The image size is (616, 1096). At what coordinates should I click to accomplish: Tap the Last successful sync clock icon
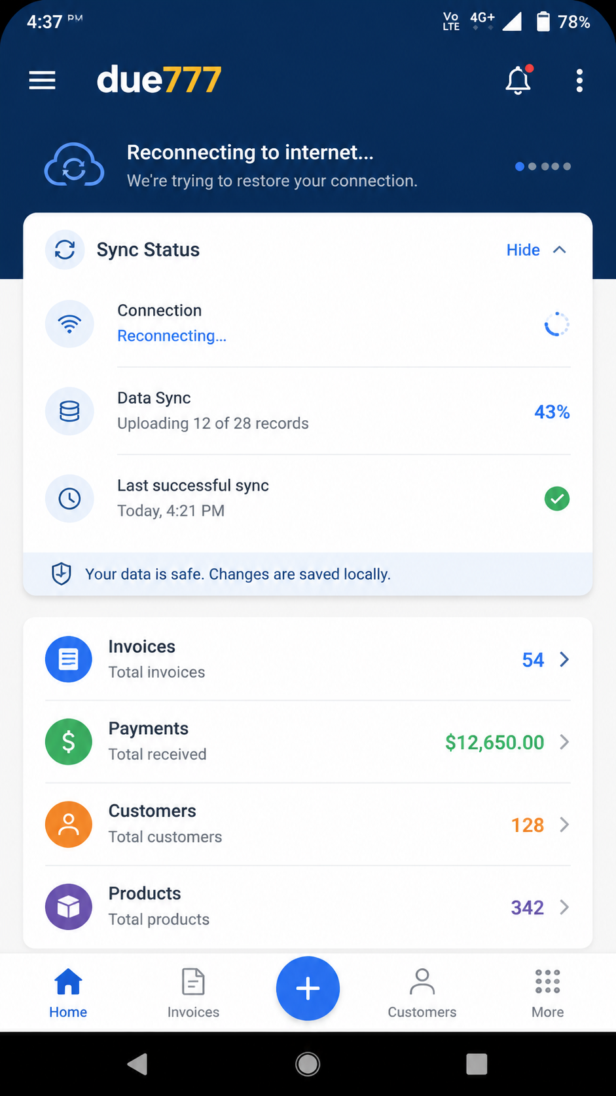click(69, 499)
